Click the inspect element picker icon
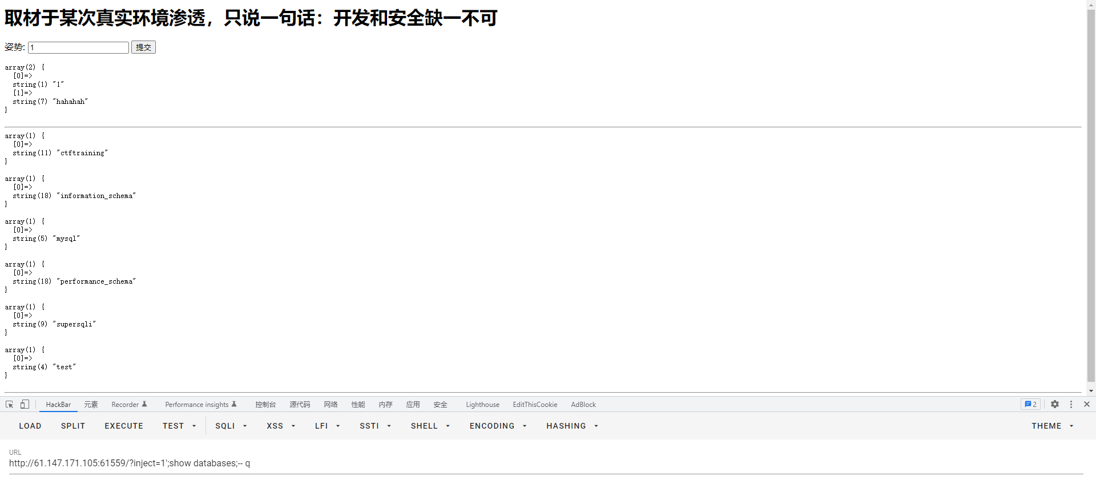The width and height of the screenshot is (1096, 484). (9, 404)
